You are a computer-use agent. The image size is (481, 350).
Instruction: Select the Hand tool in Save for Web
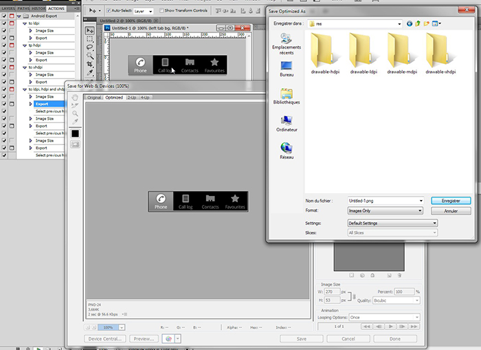tap(75, 97)
